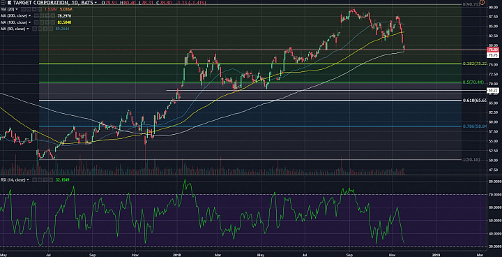Viewport: 502px width, 257px height.
Task: Remove the MA (200, close) indicator X icon
Action: (x=52, y=16)
